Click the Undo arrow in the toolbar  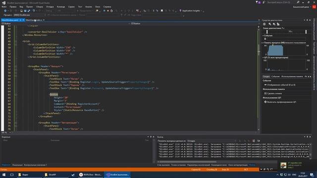34,11
